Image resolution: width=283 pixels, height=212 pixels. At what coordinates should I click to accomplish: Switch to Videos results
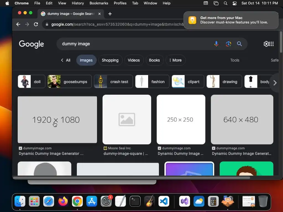tap(134, 60)
